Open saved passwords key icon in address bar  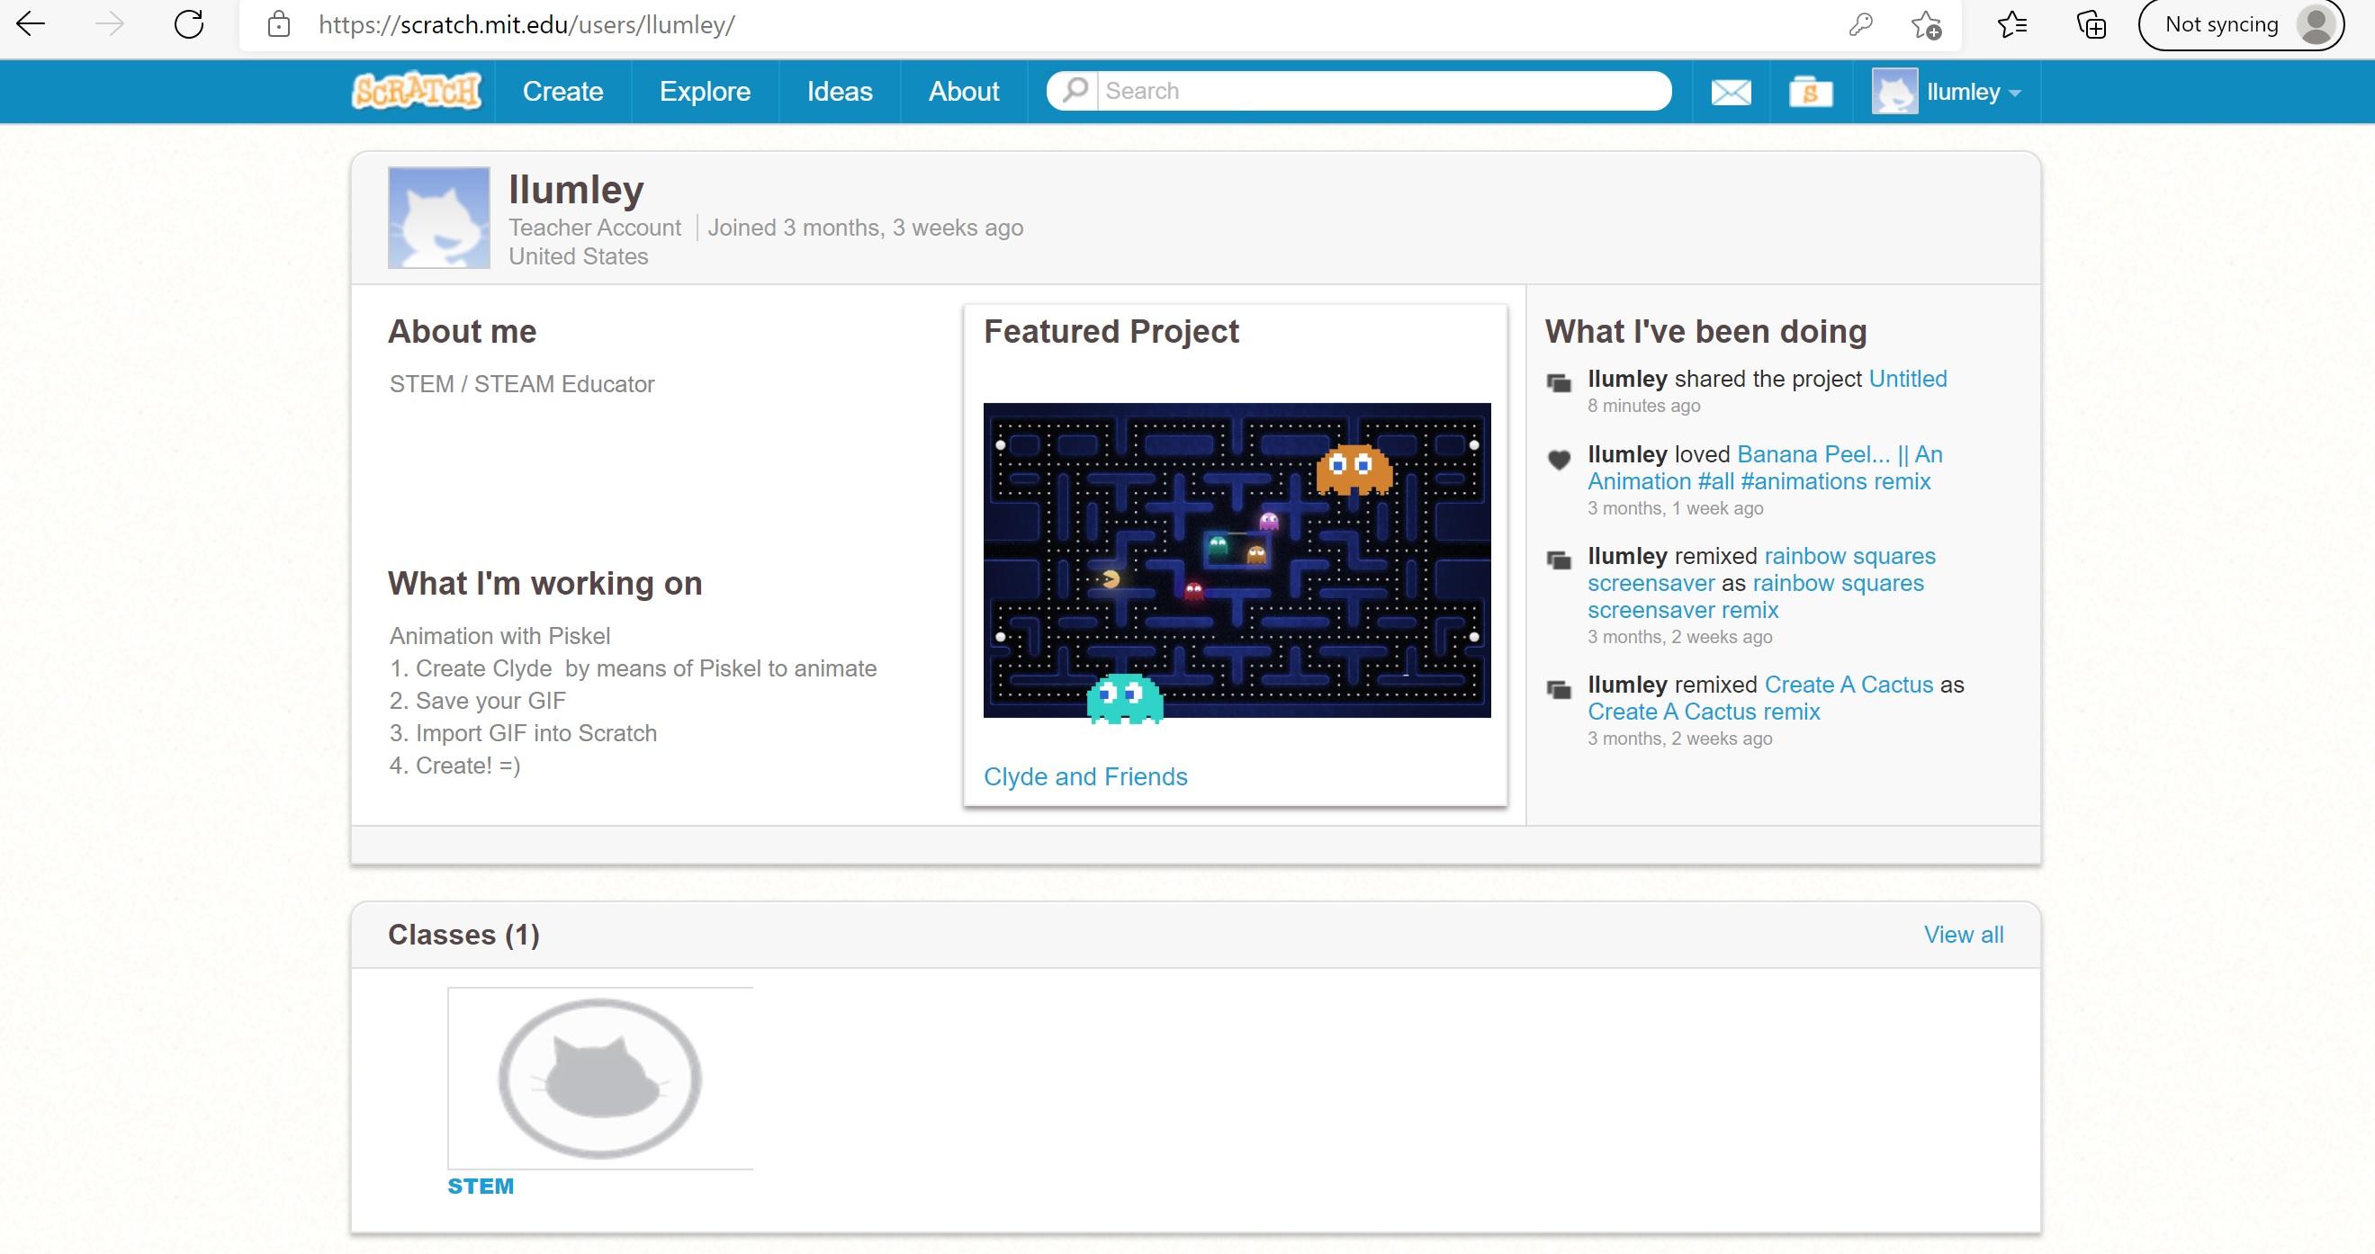1860,25
